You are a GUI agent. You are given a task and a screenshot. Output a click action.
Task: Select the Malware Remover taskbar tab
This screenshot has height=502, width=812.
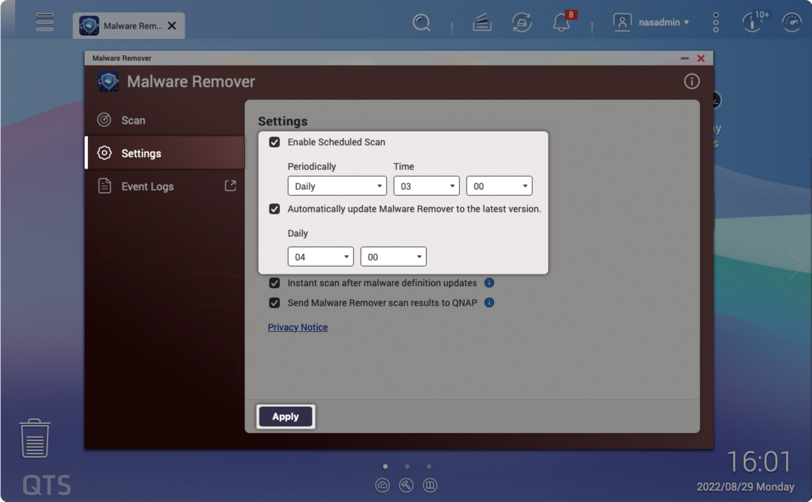128,26
